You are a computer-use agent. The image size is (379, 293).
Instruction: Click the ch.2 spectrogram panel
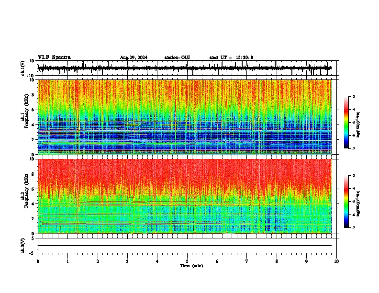pos(185,196)
